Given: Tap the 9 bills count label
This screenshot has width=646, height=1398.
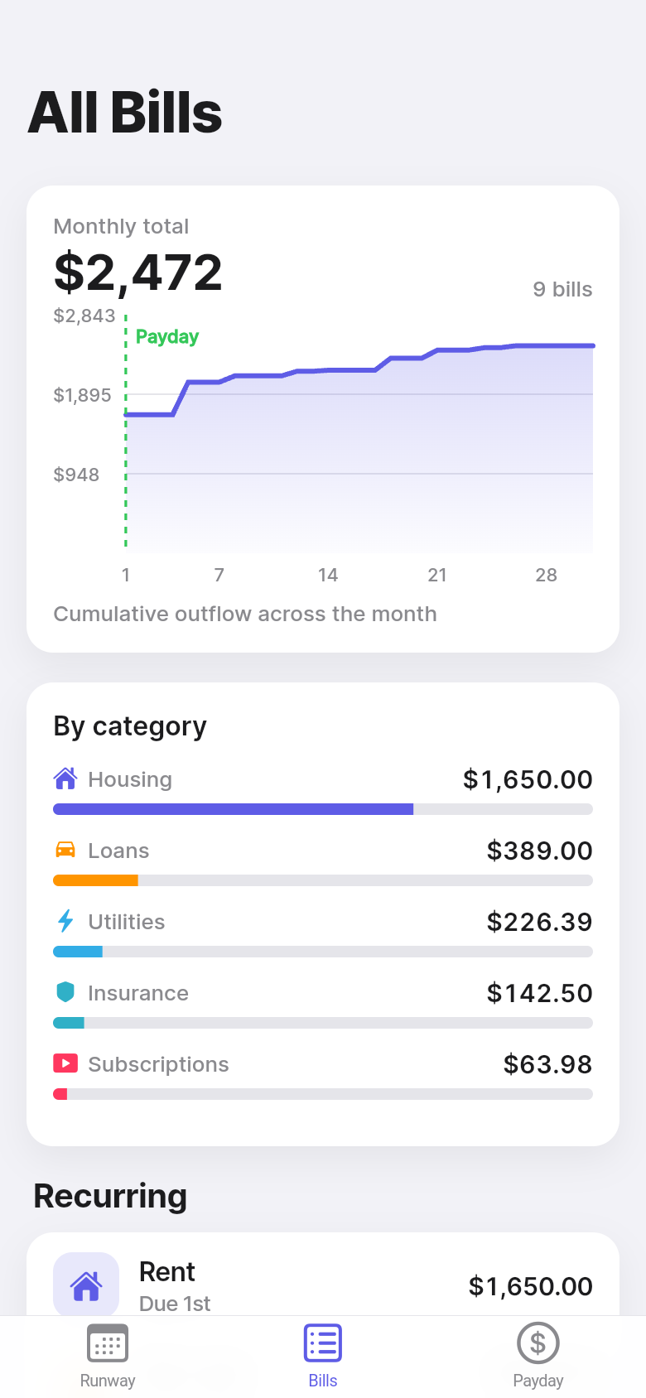Looking at the screenshot, I should point(562,289).
